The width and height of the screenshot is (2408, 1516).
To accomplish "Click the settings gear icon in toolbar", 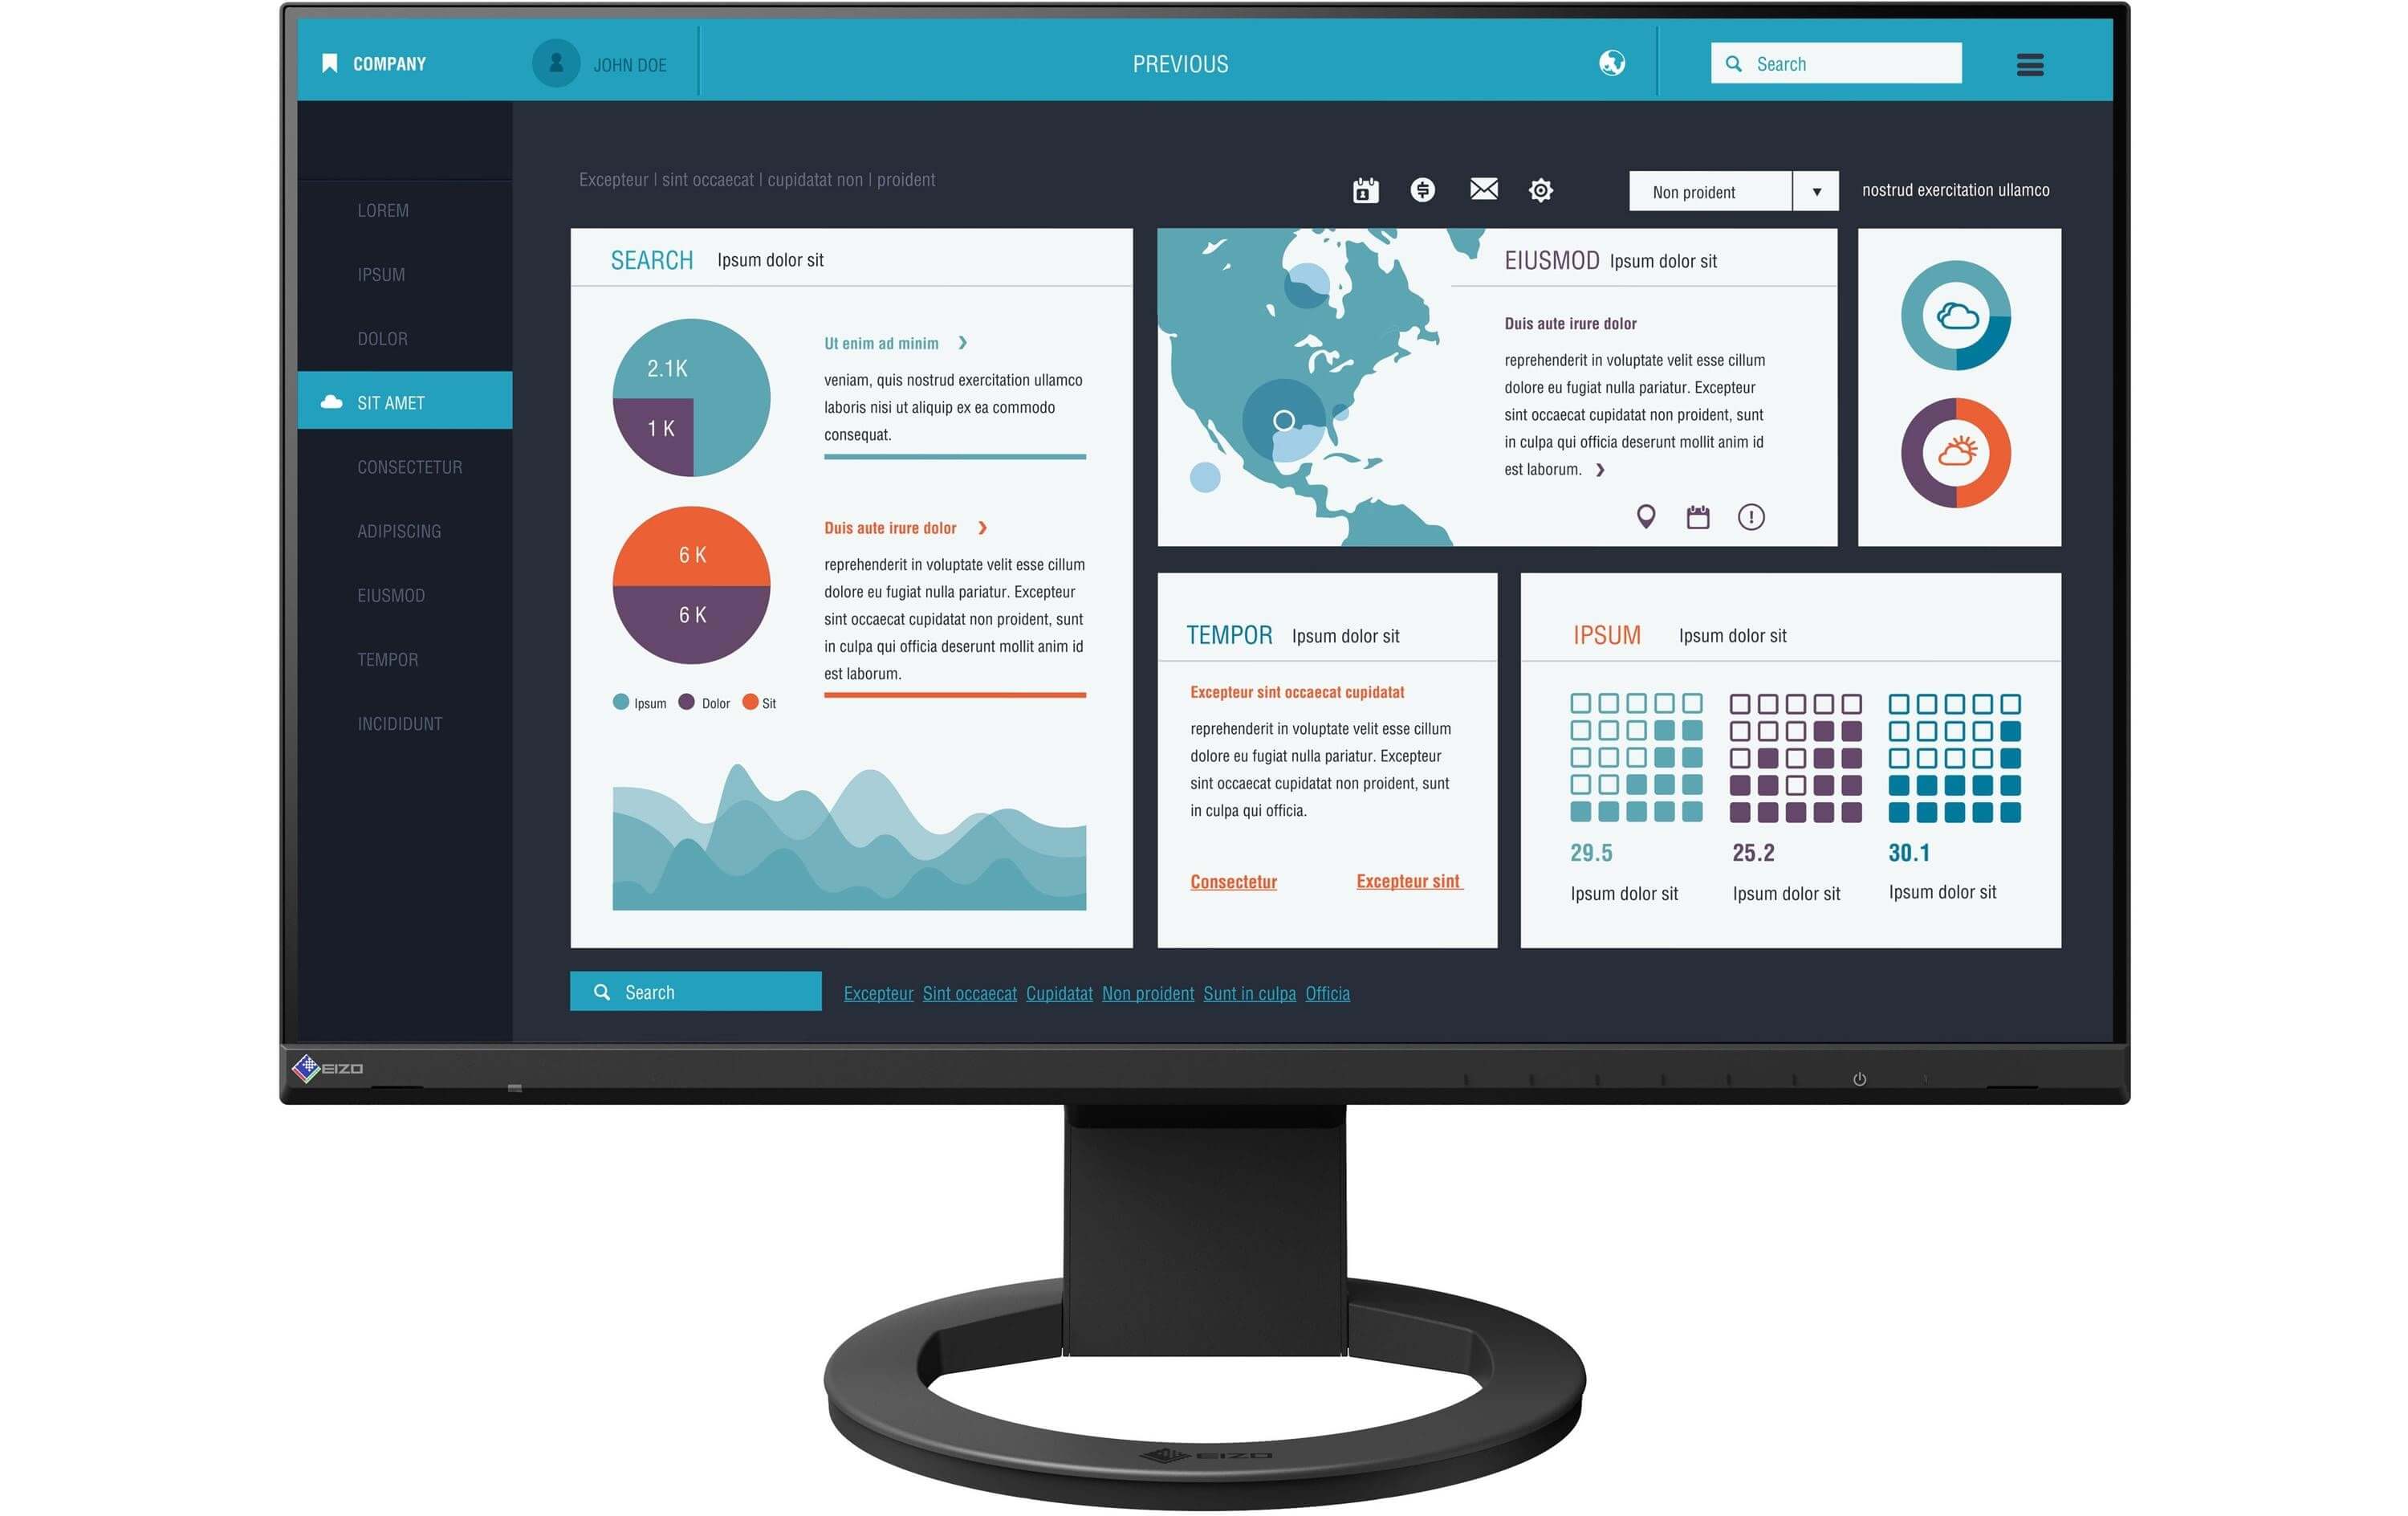I will point(1543,190).
